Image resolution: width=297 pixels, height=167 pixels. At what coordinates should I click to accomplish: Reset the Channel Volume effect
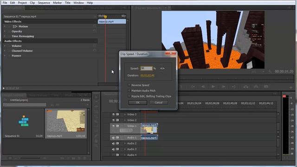[x=95, y=50]
